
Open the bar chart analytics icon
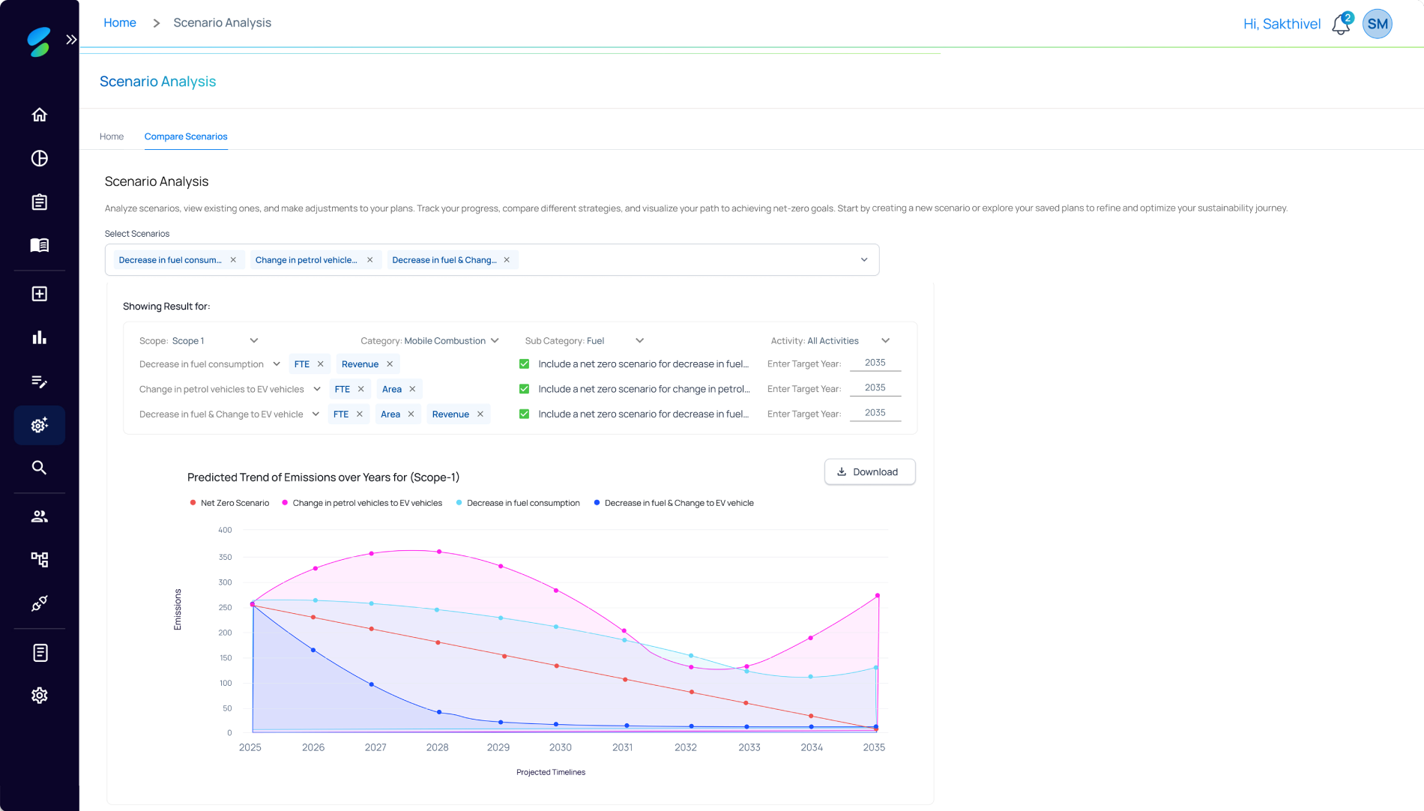tap(40, 337)
